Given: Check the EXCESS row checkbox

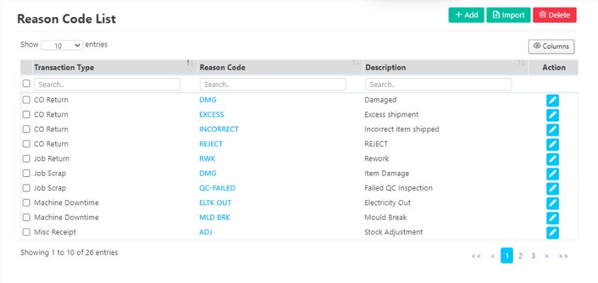Looking at the screenshot, I should pyautogui.click(x=26, y=115).
